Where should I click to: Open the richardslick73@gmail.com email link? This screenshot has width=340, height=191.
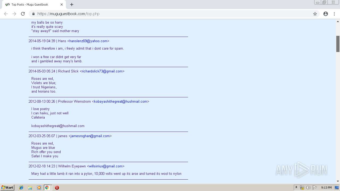pyautogui.click(x=102, y=71)
